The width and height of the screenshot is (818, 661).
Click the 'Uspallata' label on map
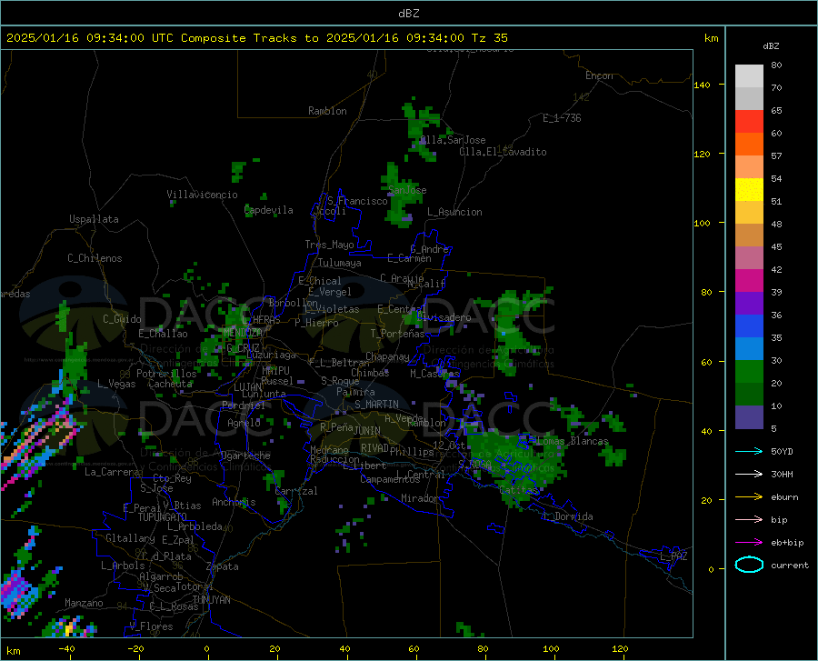click(x=94, y=219)
